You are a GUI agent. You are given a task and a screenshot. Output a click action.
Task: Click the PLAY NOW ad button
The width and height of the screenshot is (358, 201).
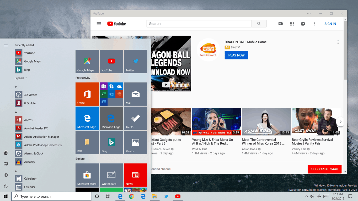click(236, 55)
